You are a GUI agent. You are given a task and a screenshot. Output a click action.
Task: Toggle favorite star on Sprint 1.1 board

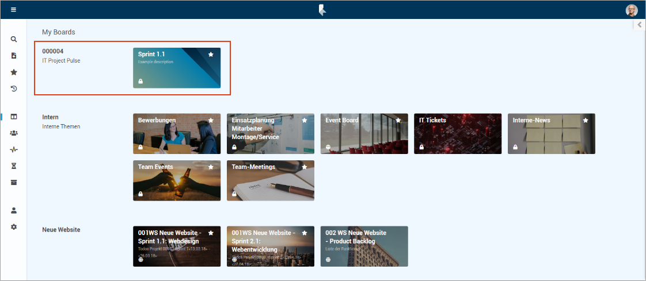211,55
